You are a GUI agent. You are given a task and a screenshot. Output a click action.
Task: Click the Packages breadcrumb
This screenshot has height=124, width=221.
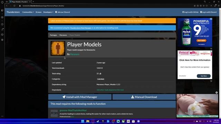click(54, 35)
